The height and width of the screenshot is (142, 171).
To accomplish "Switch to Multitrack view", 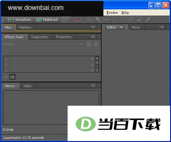I will click(47, 20).
